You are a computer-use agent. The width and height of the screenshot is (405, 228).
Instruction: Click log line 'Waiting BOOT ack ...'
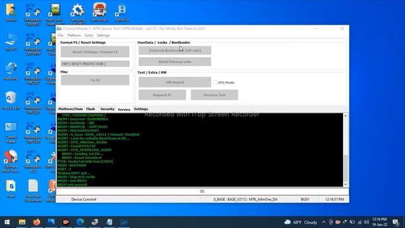point(74,173)
